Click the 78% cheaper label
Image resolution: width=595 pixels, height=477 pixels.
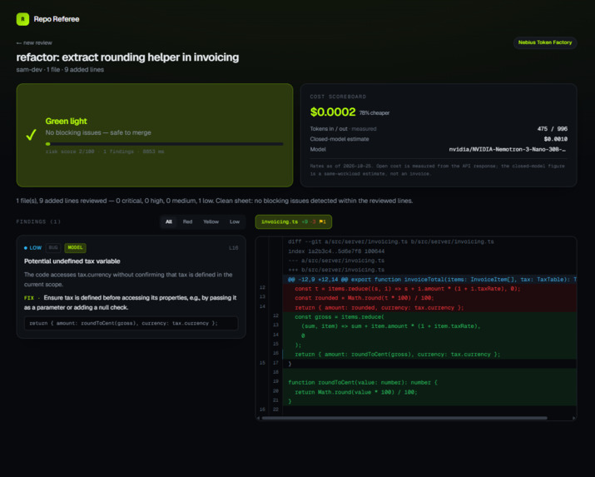(x=374, y=113)
